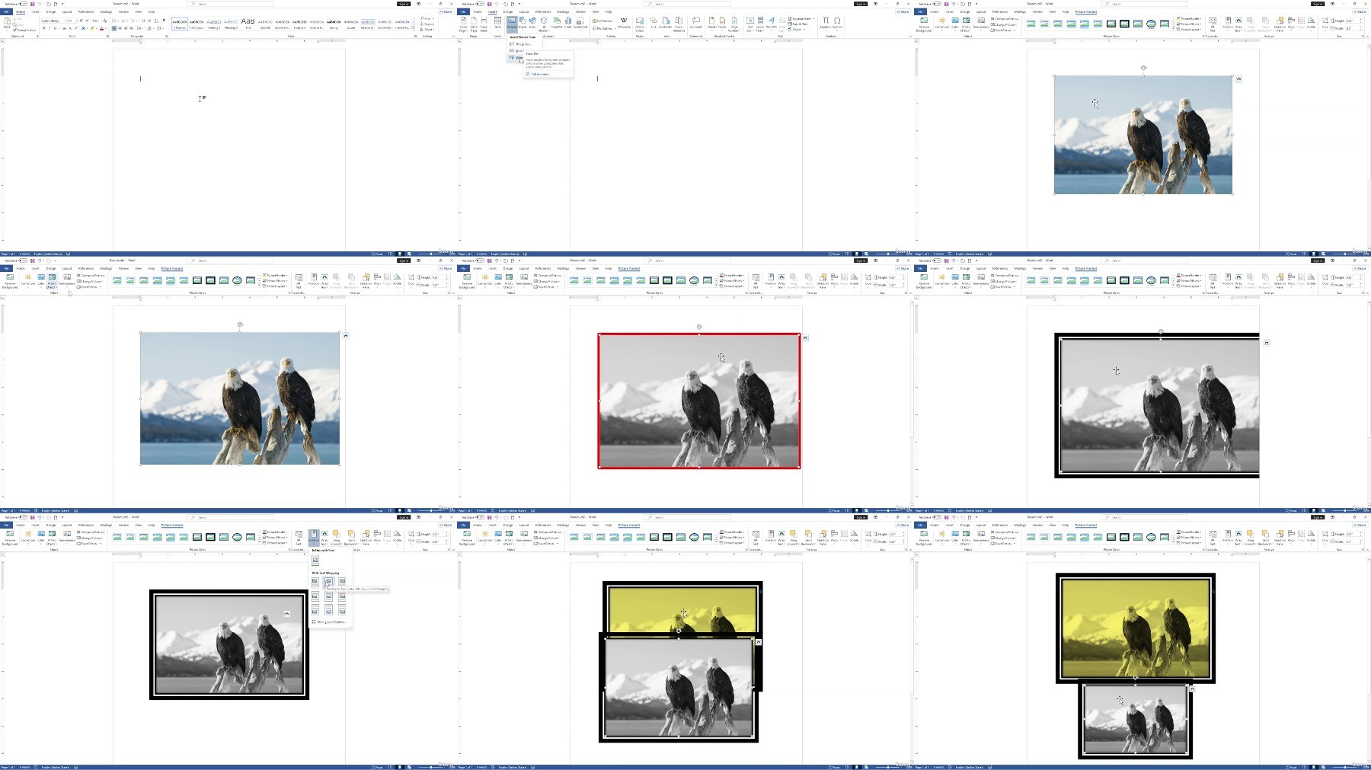Screen dimensions: 1371x770
Task: Click Chart in the Insert-tab window
Action: pos(568,23)
